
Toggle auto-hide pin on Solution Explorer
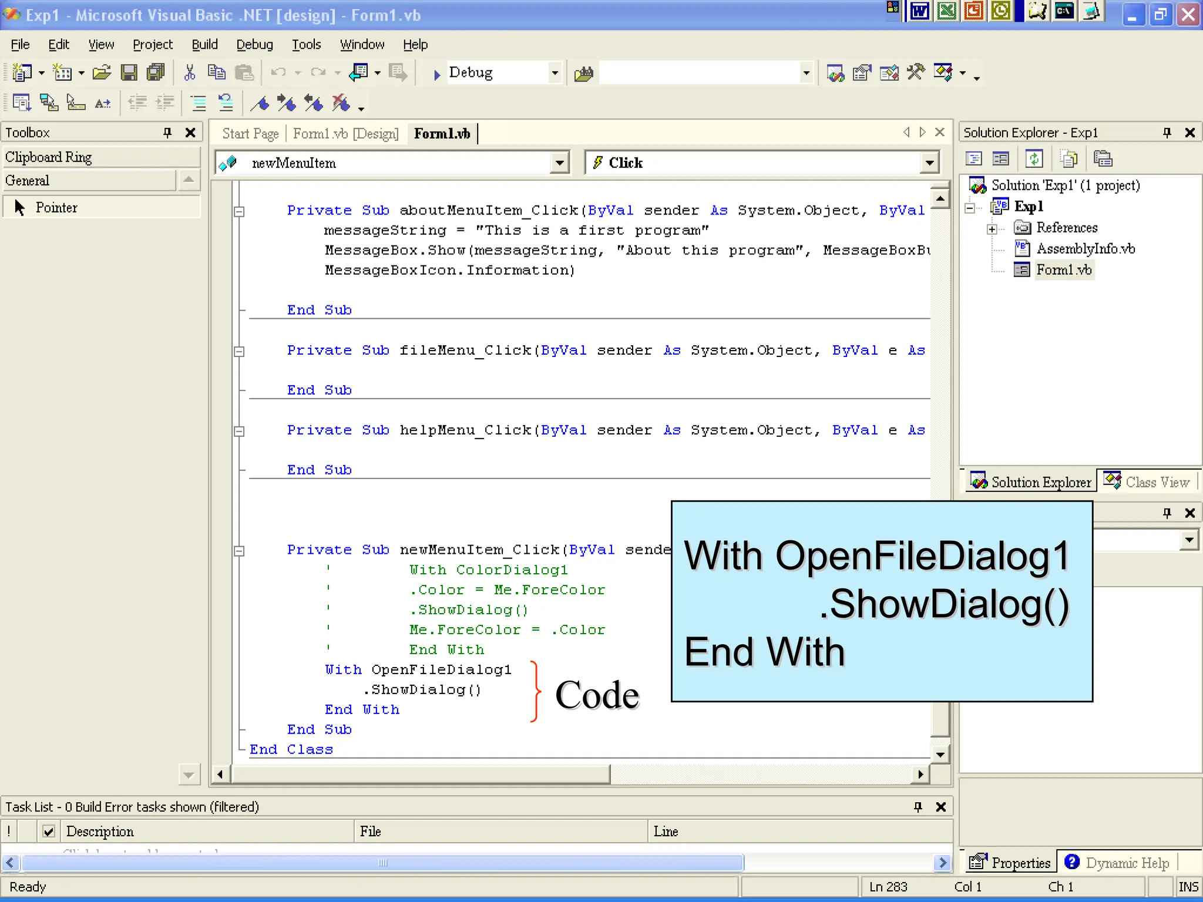(x=1167, y=133)
